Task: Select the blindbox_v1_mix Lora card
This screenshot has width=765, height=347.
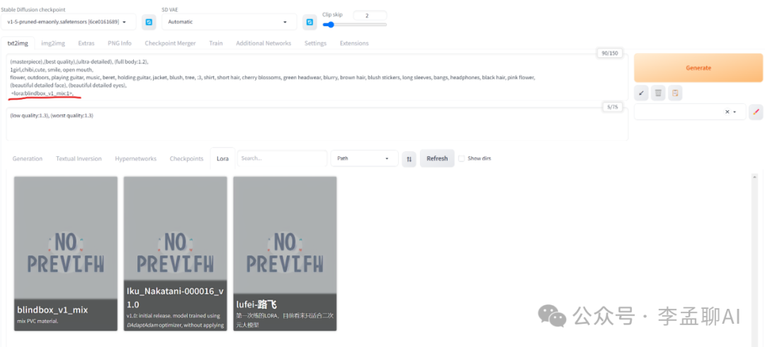Action: click(x=66, y=254)
